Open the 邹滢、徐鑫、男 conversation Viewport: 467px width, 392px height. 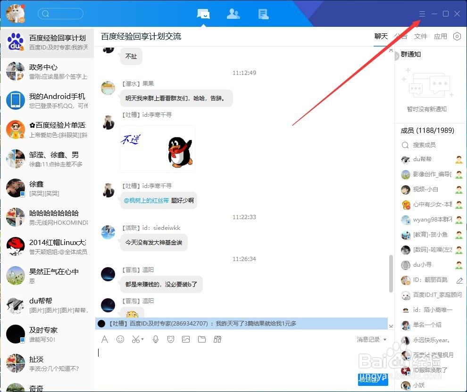(x=47, y=159)
